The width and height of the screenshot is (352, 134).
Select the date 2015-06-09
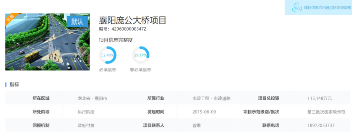[x=204, y=112]
